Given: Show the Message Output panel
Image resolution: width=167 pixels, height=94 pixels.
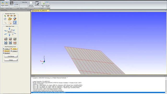Looking at the screenshot, I should click(47, 4).
